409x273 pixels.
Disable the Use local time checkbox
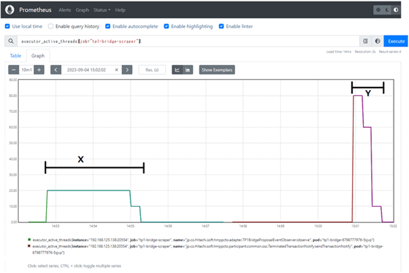point(7,26)
